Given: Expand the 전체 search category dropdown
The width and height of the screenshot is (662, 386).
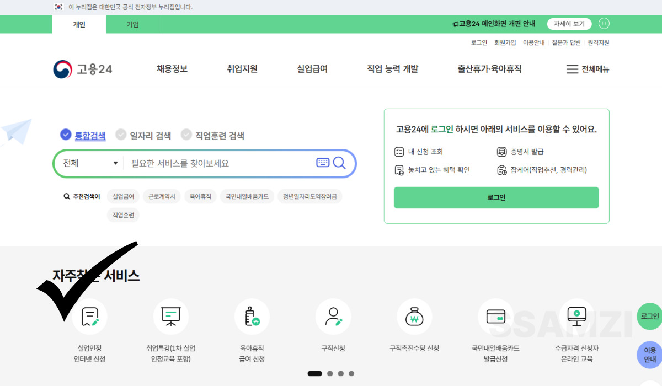Looking at the screenshot, I should (x=90, y=163).
